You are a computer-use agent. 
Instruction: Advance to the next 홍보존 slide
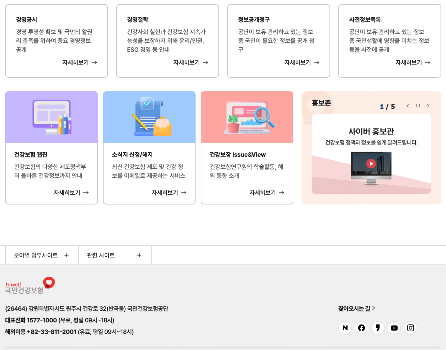click(x=428, y=106)
